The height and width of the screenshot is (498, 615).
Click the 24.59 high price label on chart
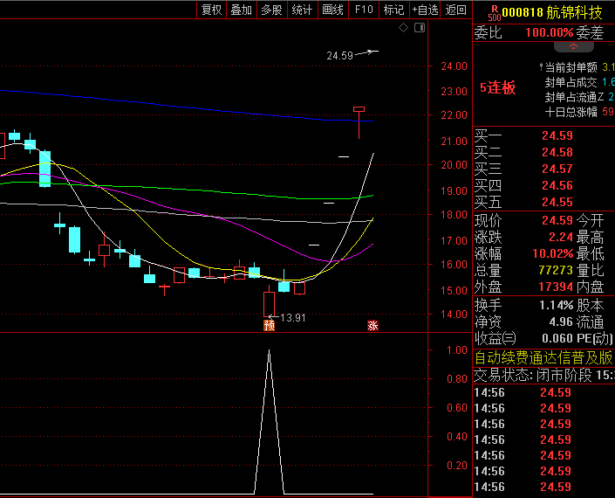coord(339,56)
